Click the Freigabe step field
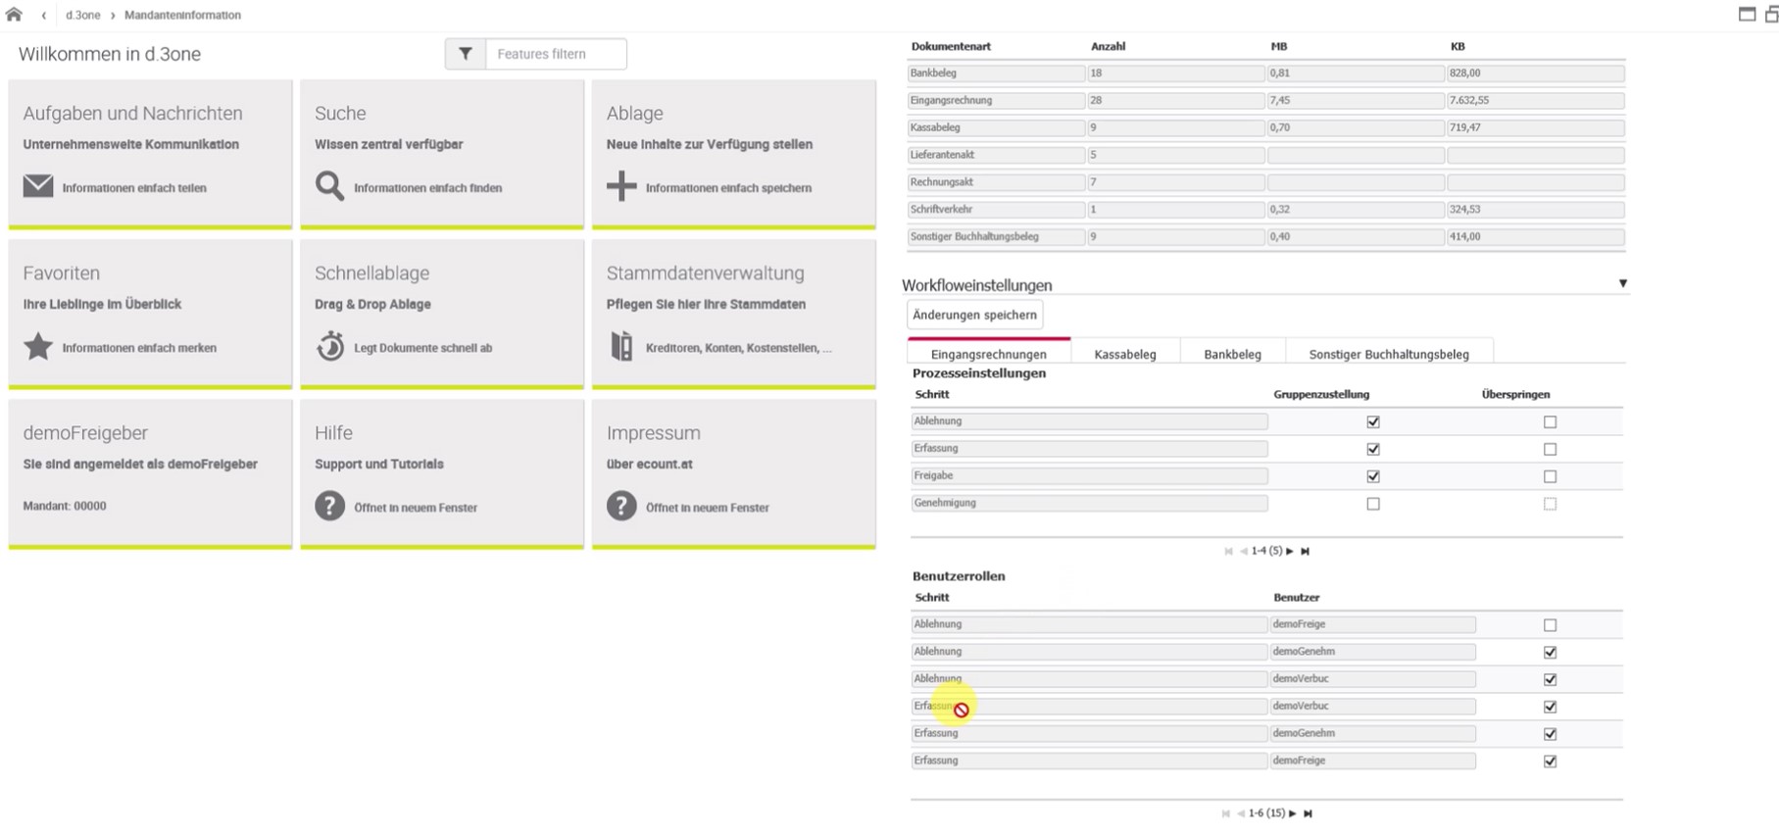 [1089, 475]
